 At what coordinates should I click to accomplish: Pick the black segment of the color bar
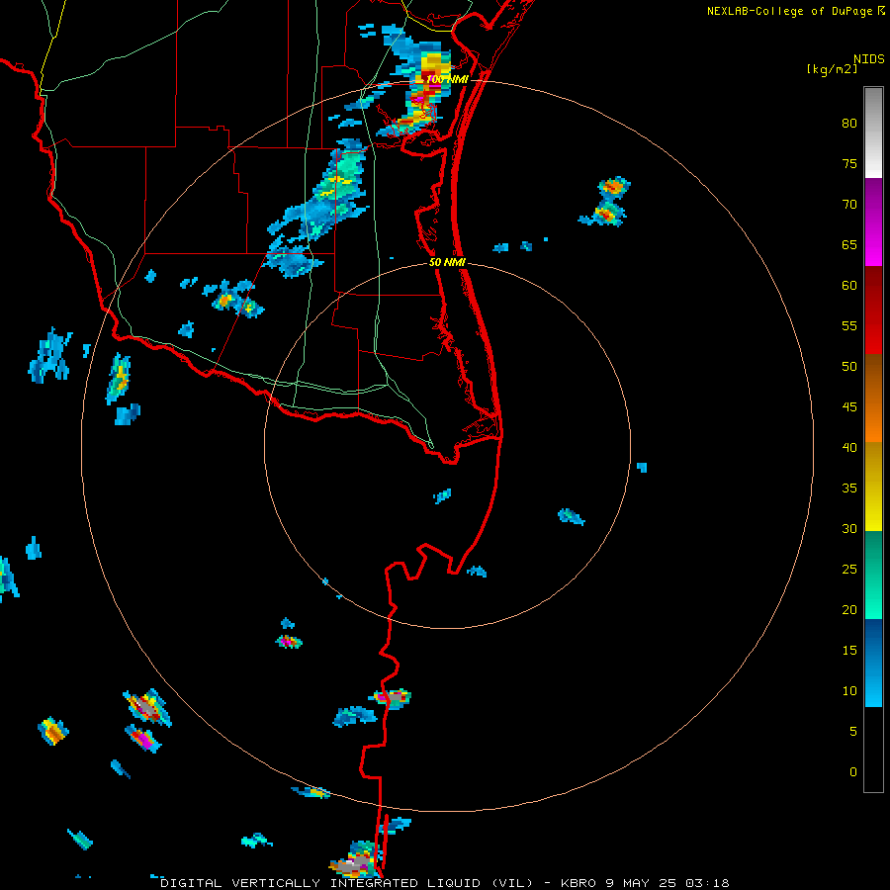coord(873,750)
